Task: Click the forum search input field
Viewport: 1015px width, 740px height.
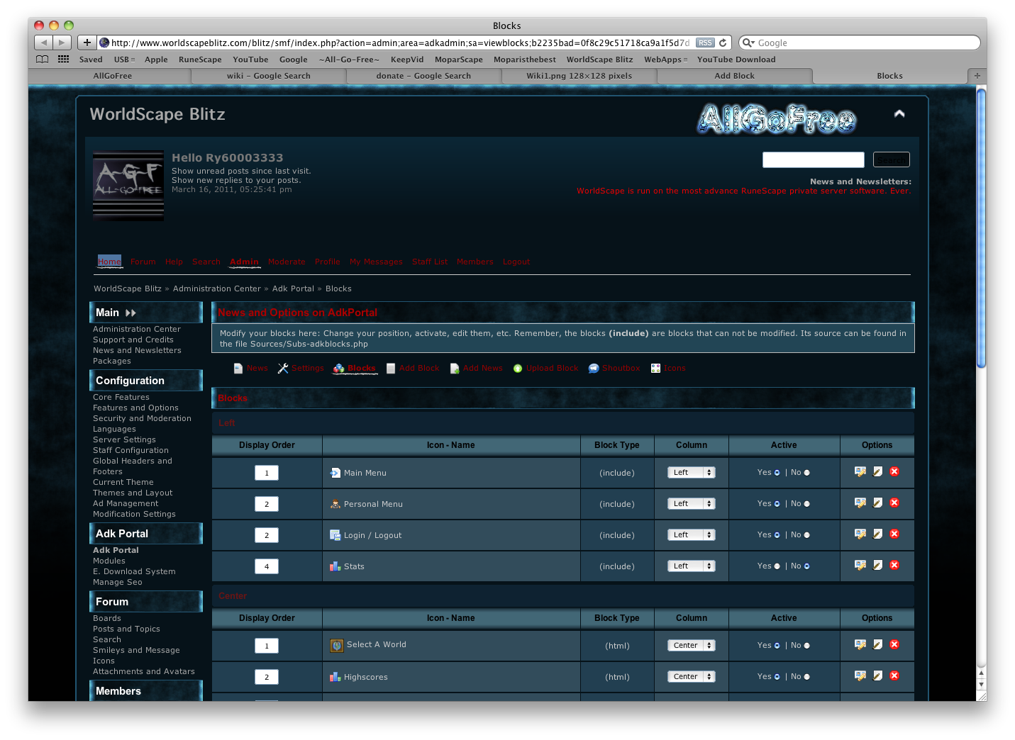Action: [813, 159]
